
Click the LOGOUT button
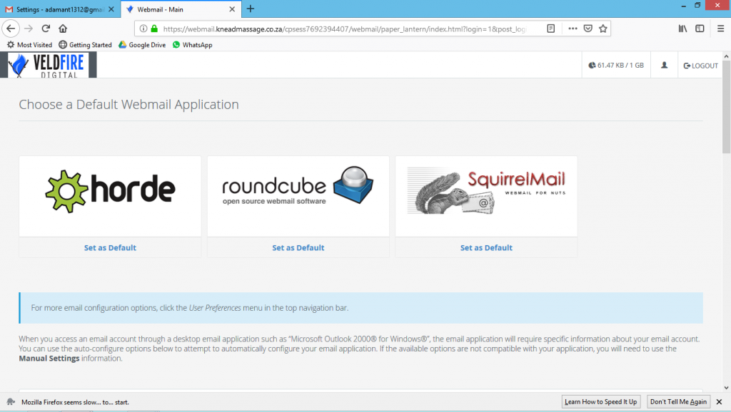[700, 66]
